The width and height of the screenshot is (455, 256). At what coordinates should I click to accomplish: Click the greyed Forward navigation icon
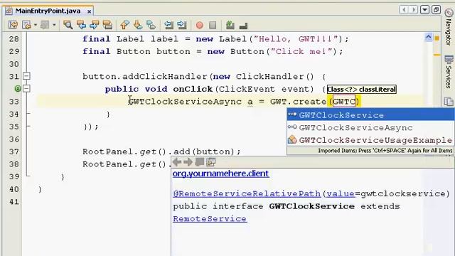tap(45, 26)
